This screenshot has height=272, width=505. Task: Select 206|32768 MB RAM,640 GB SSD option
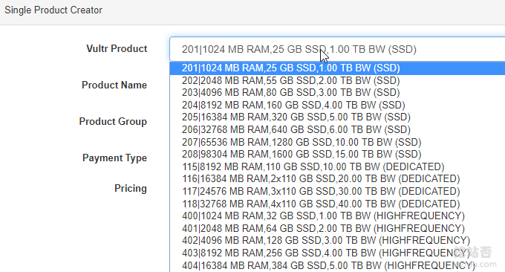[337, 129]
